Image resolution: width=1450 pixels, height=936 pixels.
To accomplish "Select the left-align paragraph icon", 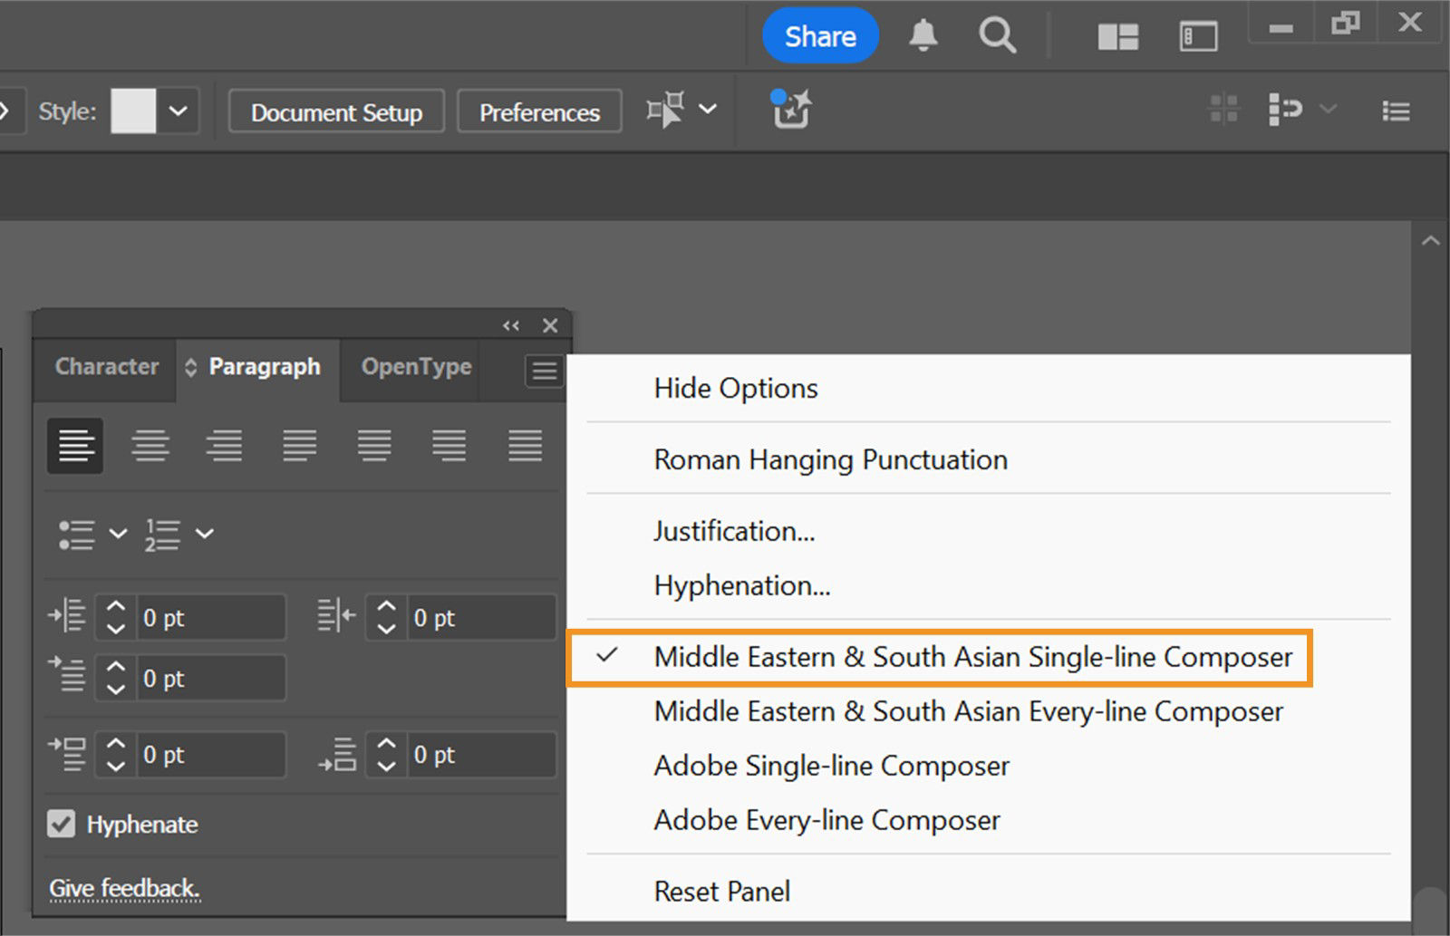I will point(75,446).
